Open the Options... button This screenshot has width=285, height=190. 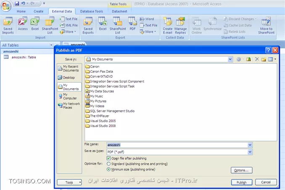(x=241, y=170)
